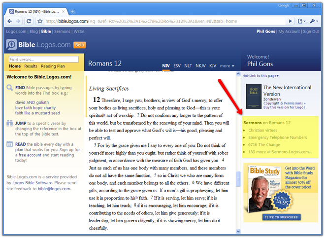The image size is (325, 238).
Task: Switch to the KJV version
Action: tap(213, 66)
